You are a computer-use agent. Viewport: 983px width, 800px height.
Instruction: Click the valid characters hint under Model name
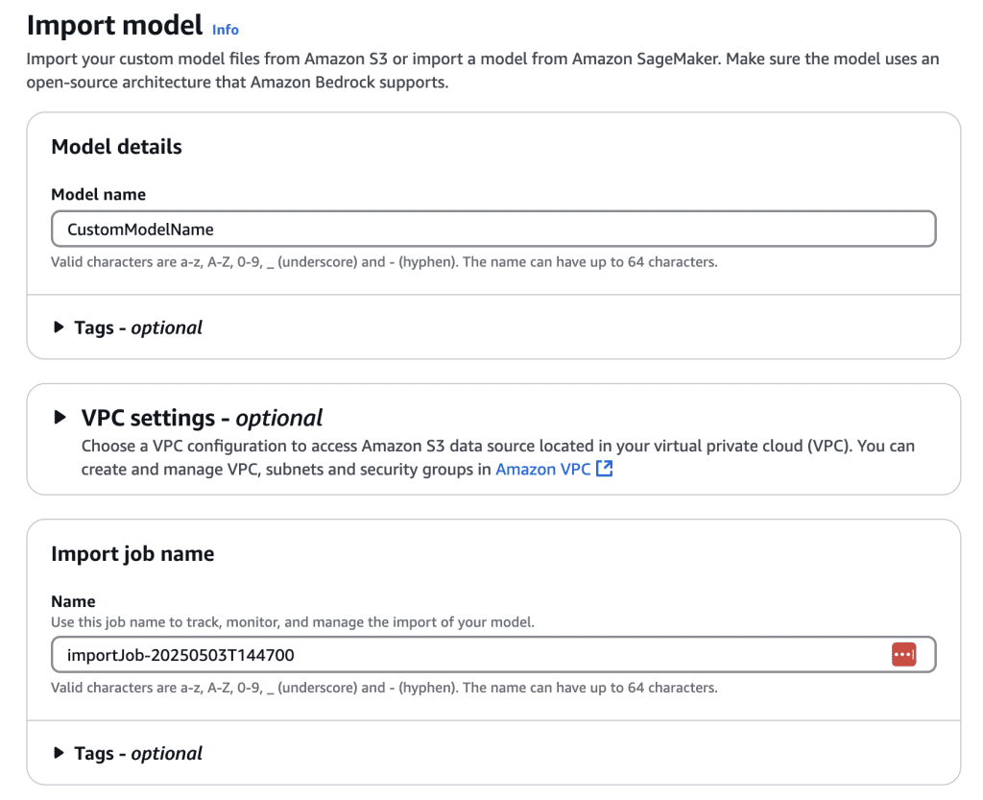(x=384, y=261)
